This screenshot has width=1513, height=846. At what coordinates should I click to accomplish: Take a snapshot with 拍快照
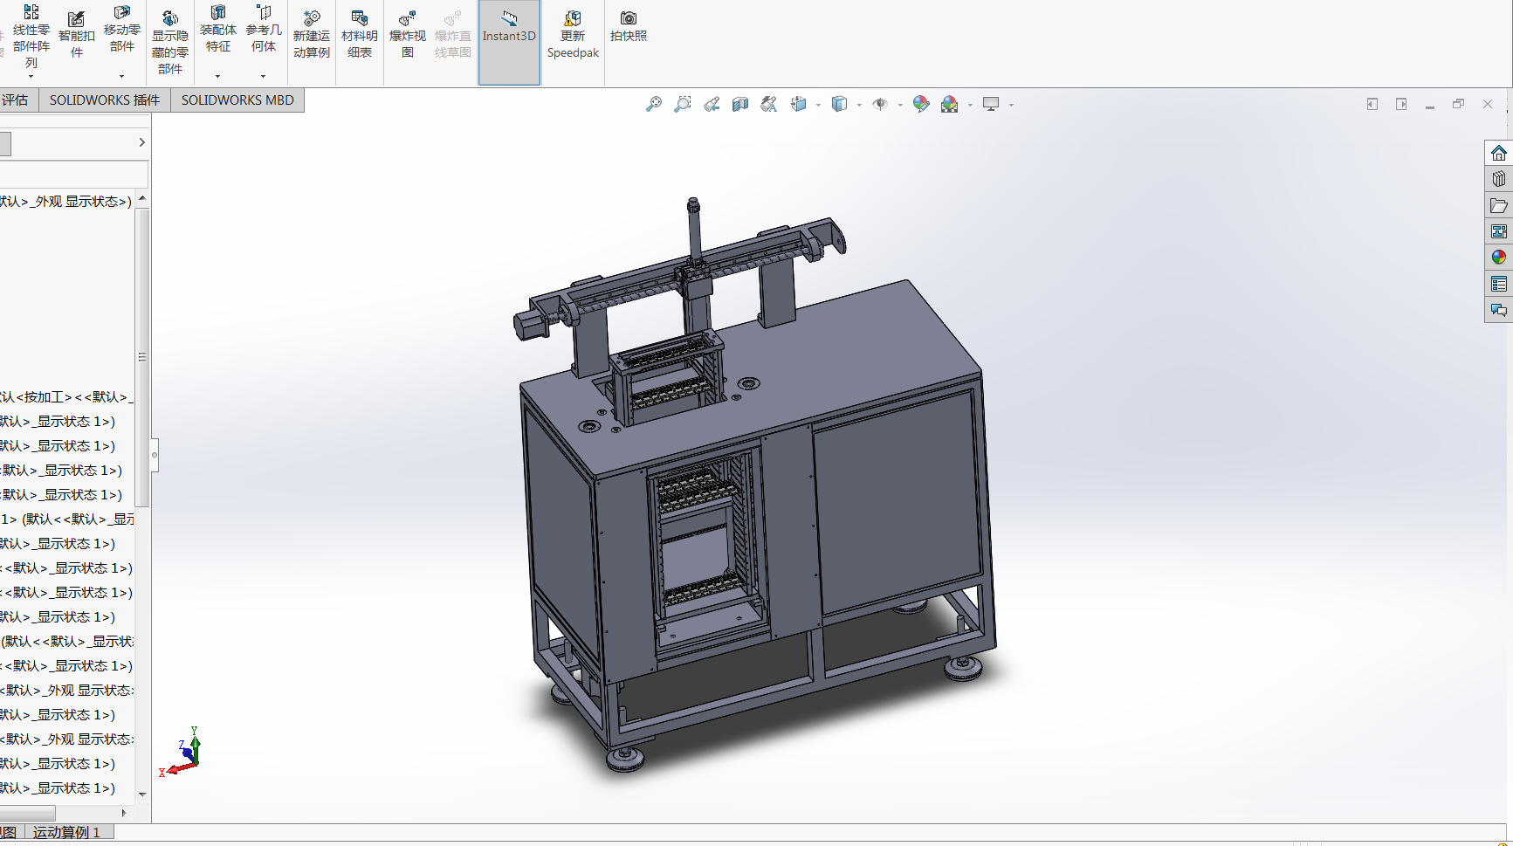pos(628,26)
